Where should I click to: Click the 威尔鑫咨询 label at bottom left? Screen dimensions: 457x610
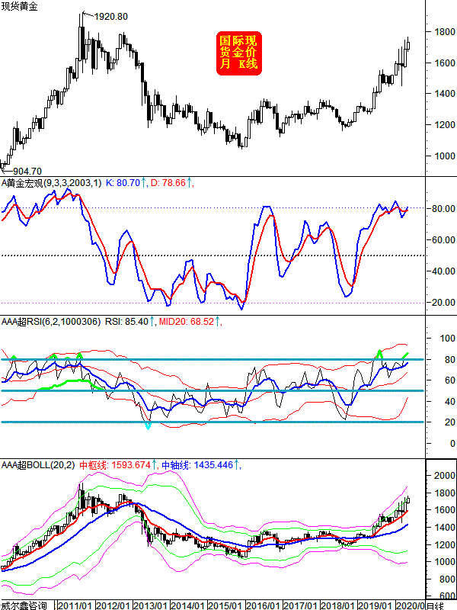click(24, 605)
